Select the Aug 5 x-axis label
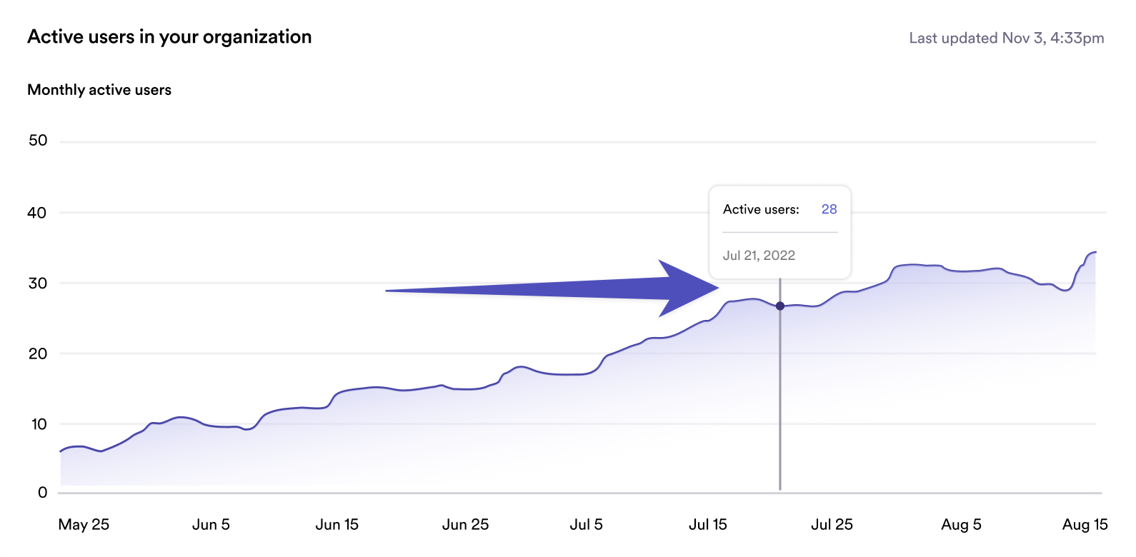Image resolution: width=1136 pixels, height=557 pixels. tap(961, 525)
